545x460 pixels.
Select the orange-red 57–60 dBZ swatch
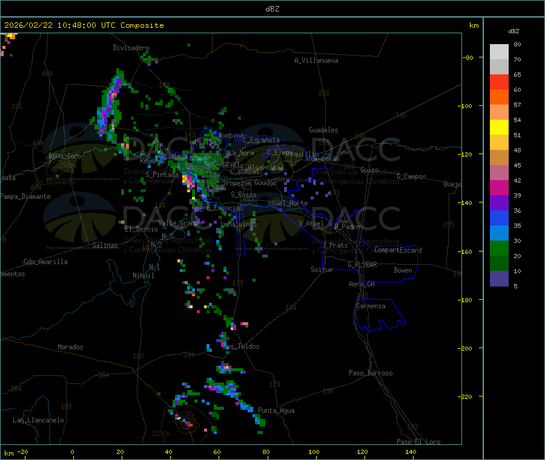(499, 97)
